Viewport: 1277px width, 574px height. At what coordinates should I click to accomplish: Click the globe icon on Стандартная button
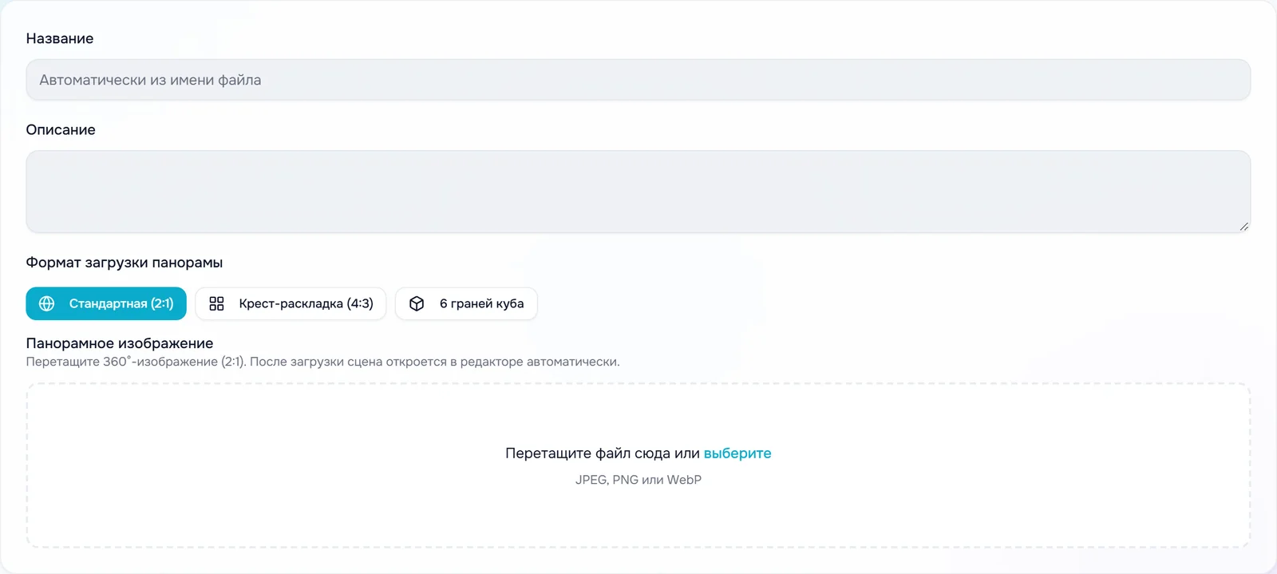point(47,303)
